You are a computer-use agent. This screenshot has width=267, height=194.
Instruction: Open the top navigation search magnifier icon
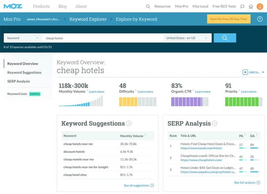click(148, 7)
